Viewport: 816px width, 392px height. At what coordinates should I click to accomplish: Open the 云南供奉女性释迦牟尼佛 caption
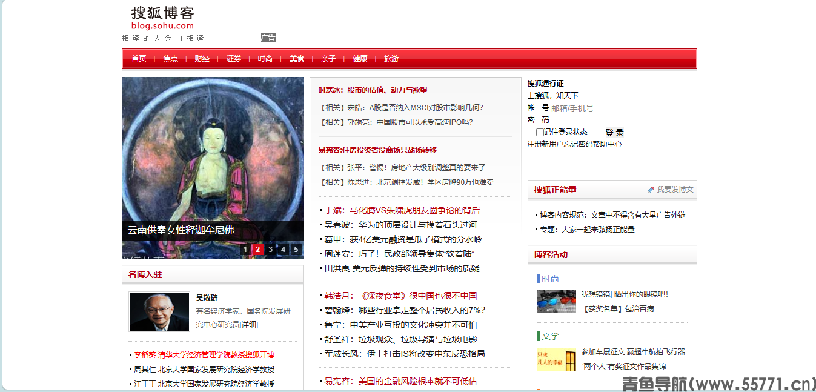click(x=181, y=230)
